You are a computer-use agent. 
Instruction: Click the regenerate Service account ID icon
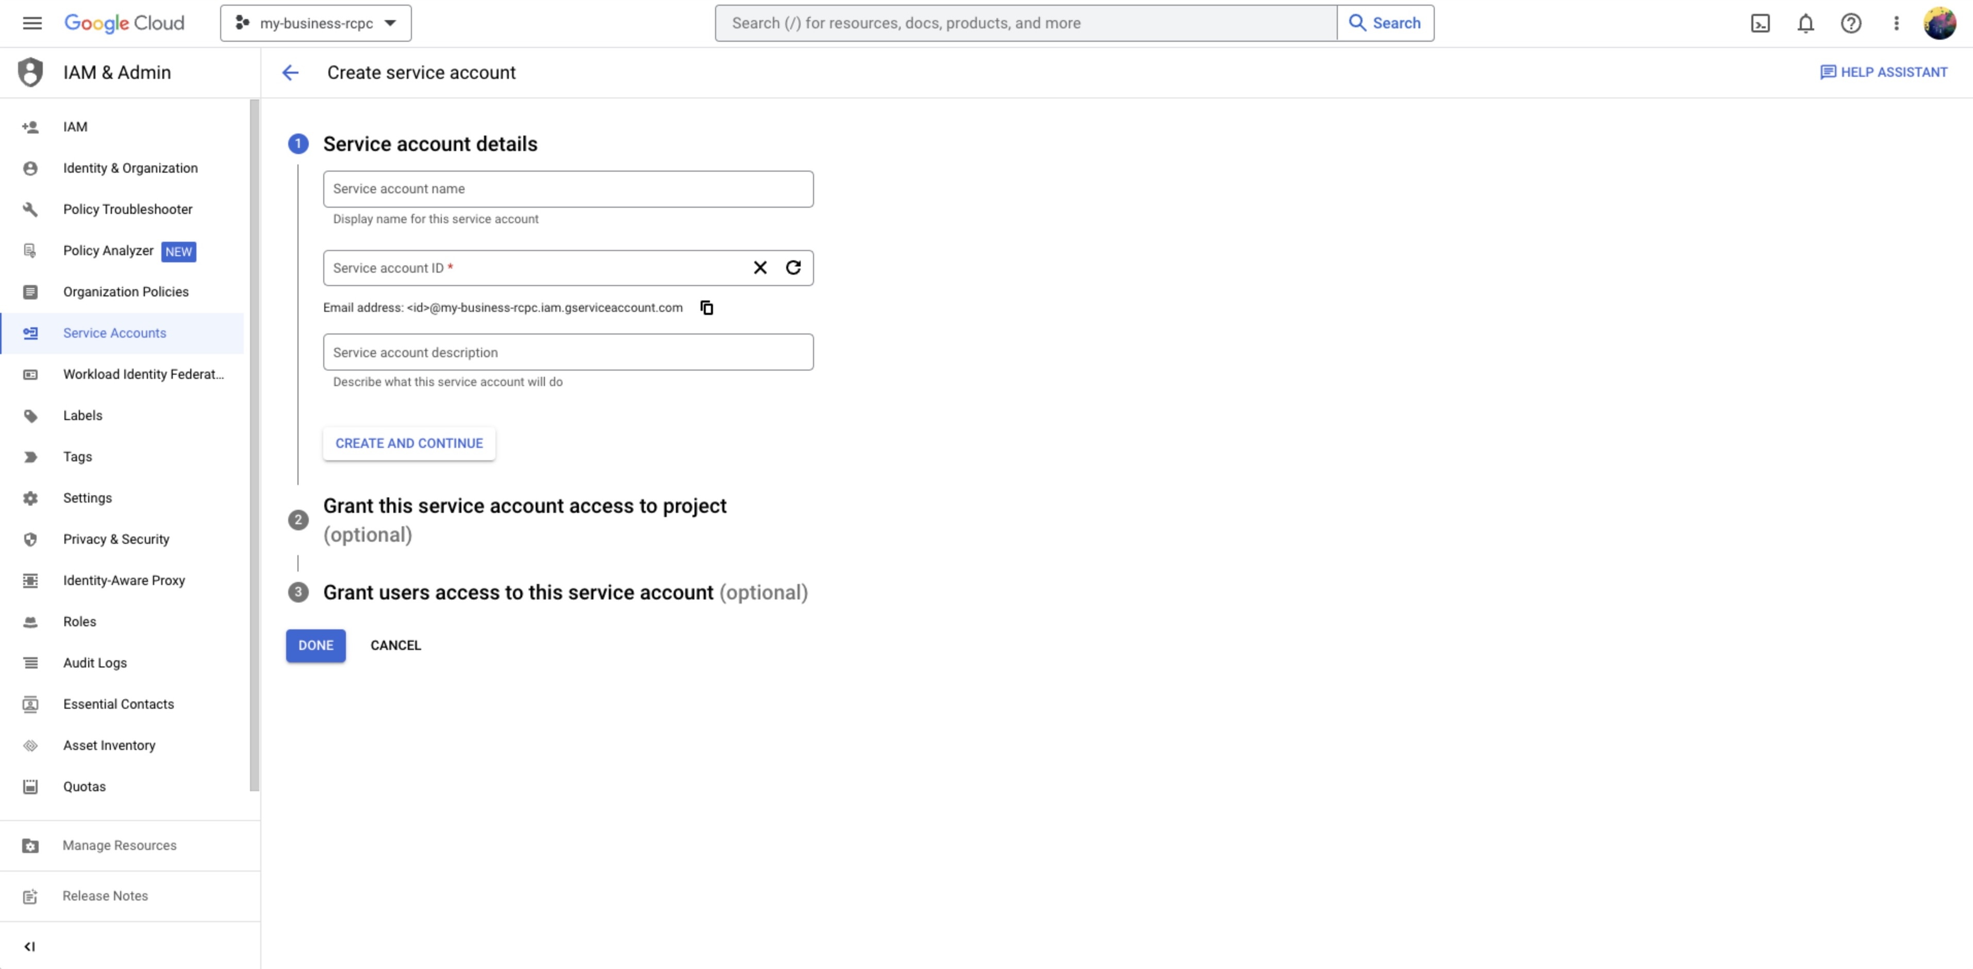coord(793,267)
